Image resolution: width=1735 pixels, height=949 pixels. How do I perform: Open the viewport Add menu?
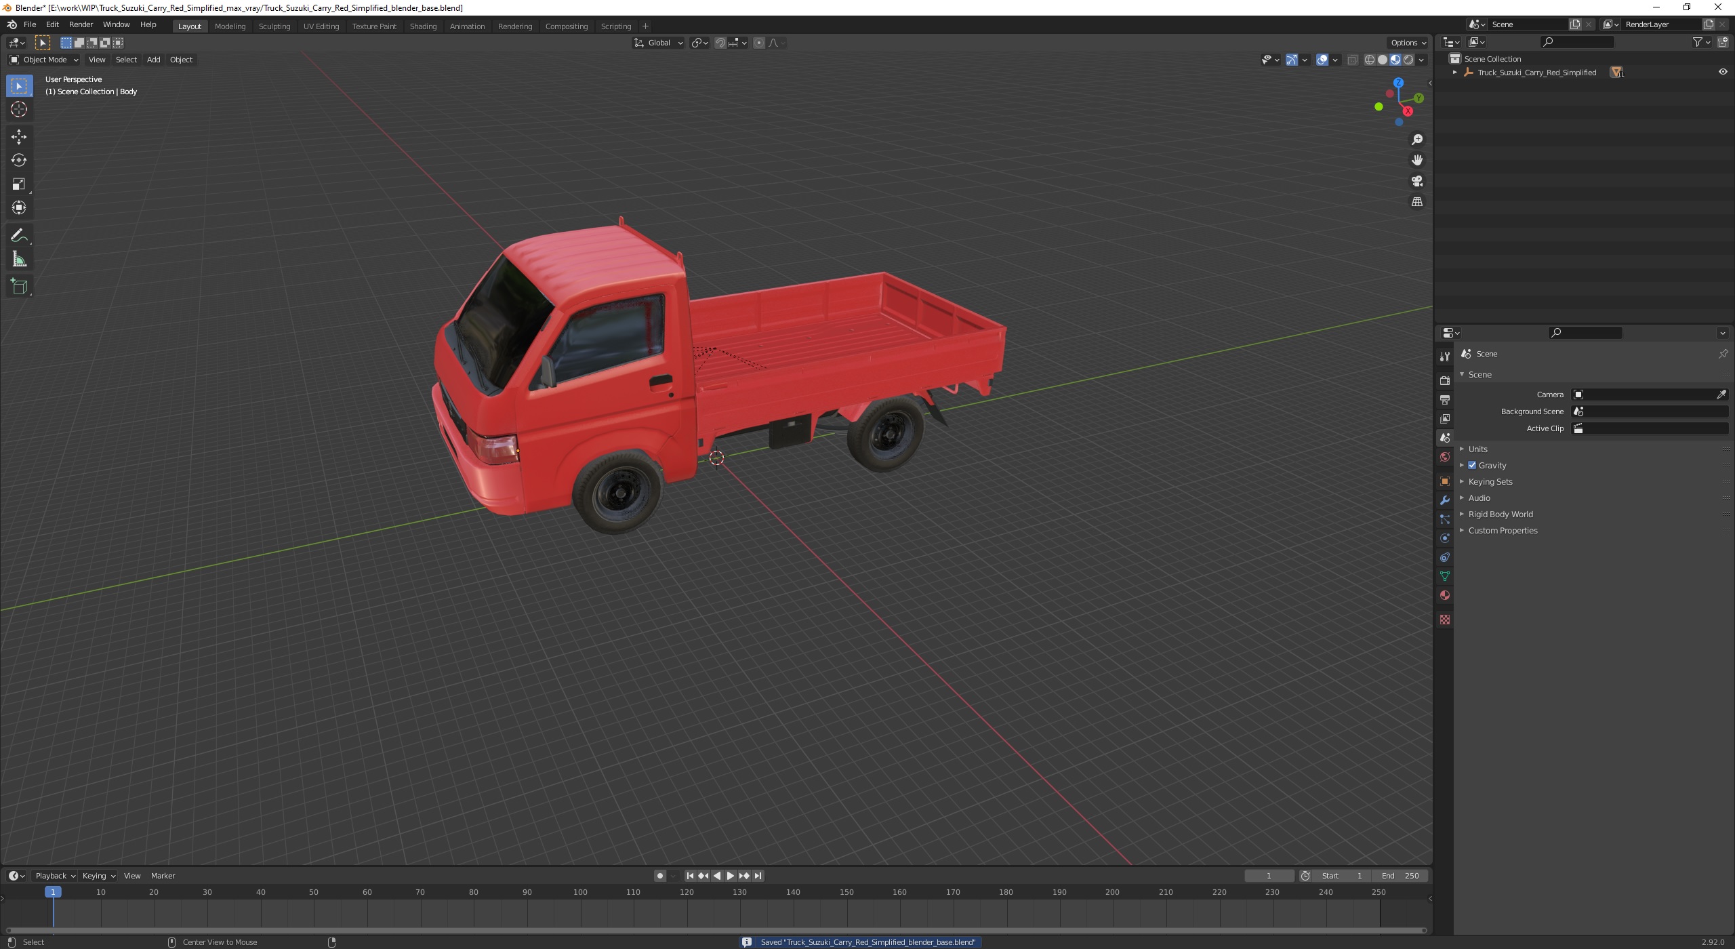(x=154, y=60)
